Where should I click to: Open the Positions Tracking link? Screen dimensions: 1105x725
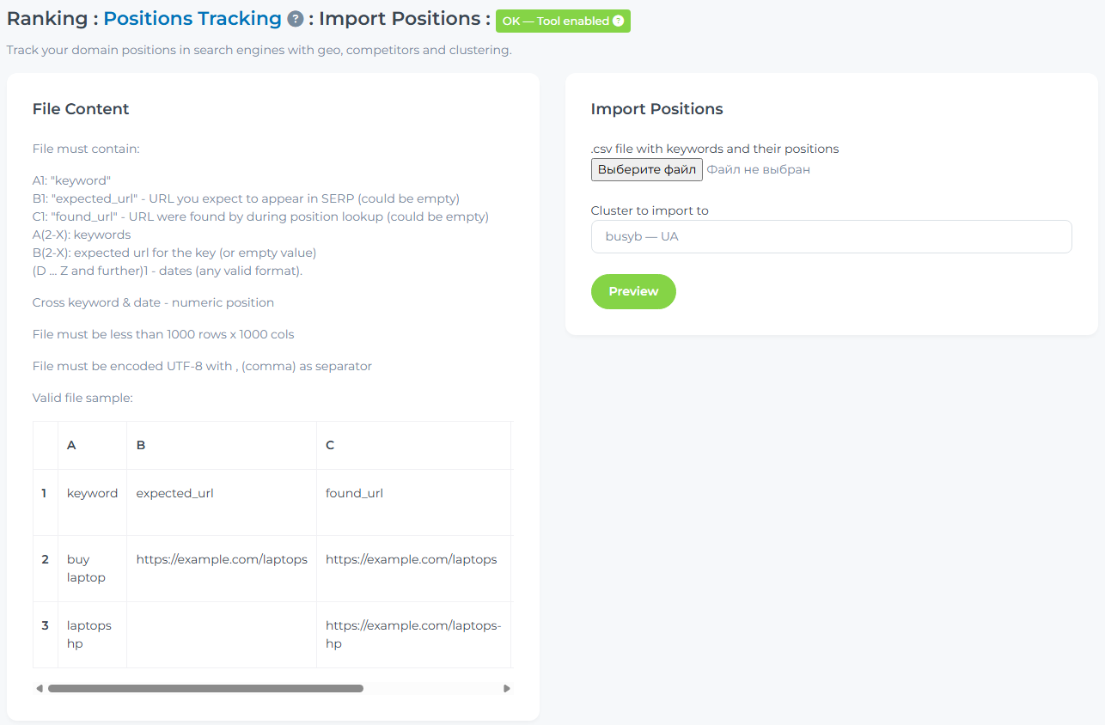pyautogui.click(x=192, y=19)
